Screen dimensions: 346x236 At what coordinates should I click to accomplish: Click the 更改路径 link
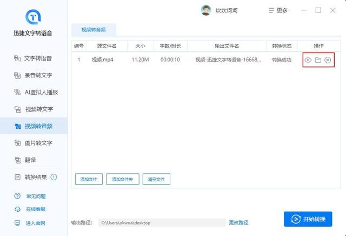pos(238,222)
